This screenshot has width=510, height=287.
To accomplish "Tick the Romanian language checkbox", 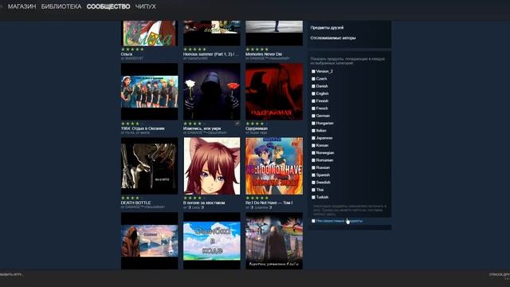I will coord(313,160).
